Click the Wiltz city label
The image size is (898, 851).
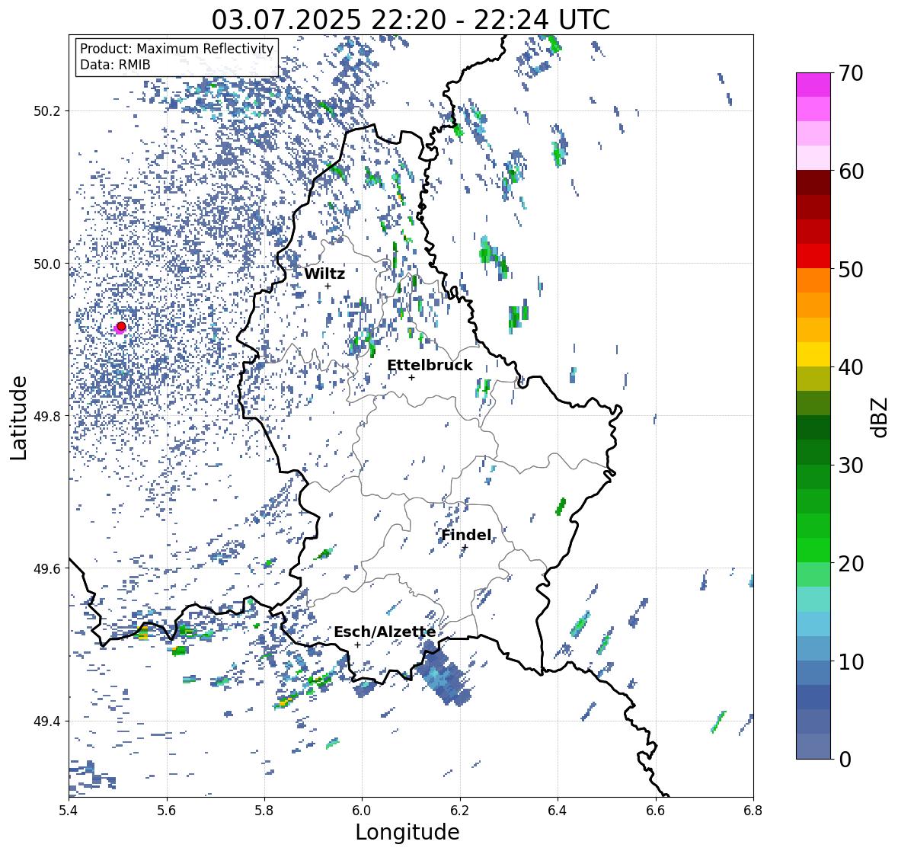pyautogui.click(x=324, y=274)
